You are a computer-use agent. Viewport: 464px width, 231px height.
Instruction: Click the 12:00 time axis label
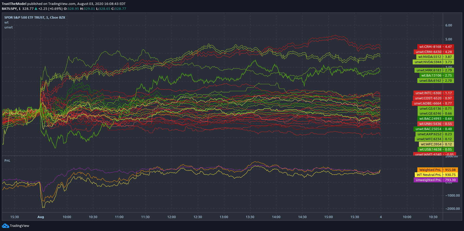172,217
